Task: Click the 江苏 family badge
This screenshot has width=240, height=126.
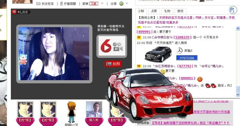Action: click(x=94, y=4)
